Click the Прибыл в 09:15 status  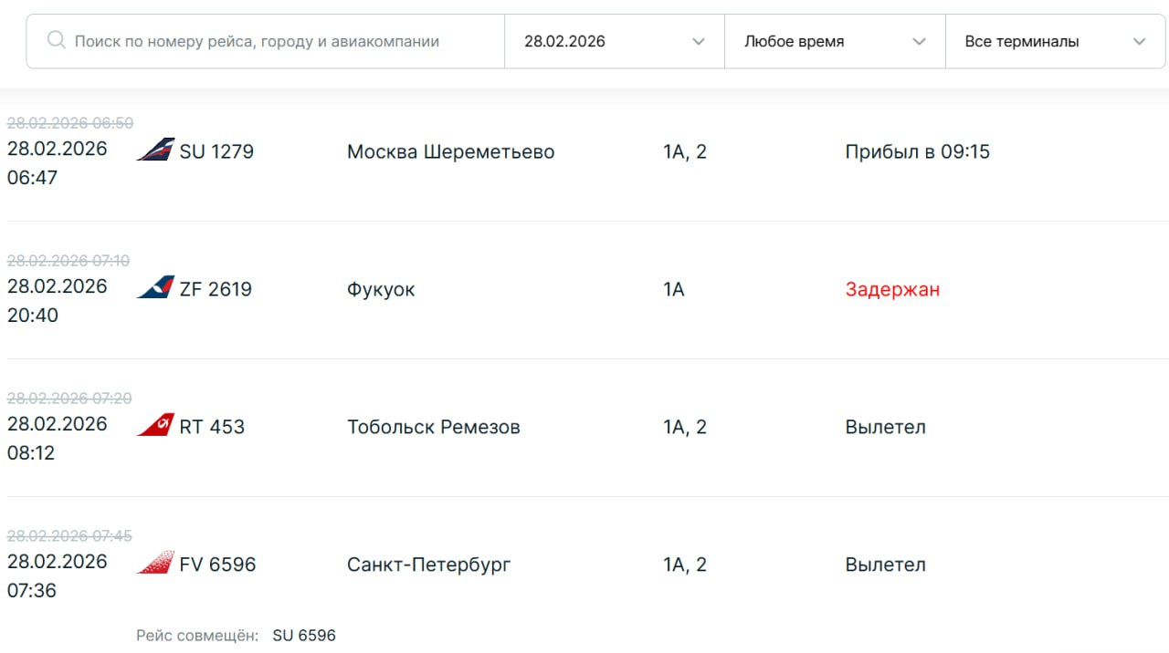(x=917, y=151)
